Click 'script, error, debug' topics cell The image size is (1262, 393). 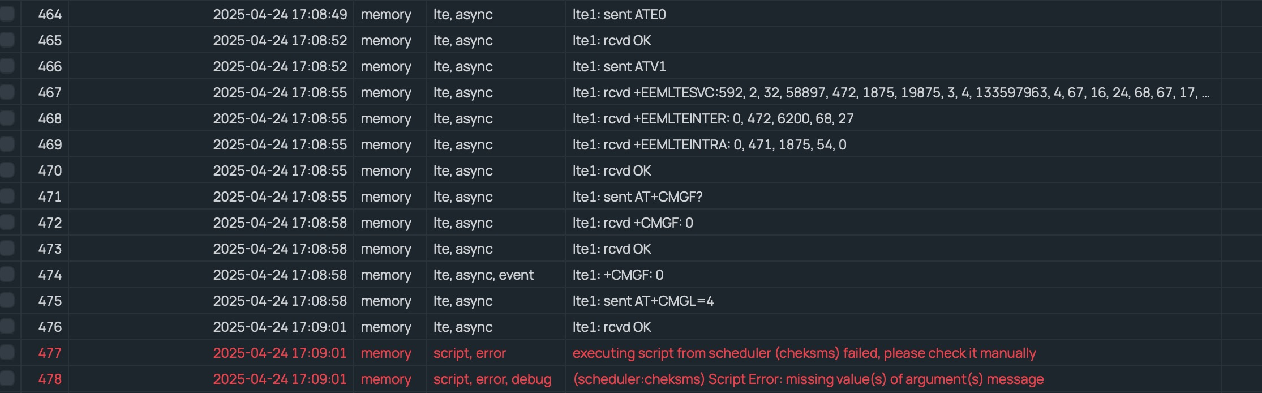click(x=492, y=379)
